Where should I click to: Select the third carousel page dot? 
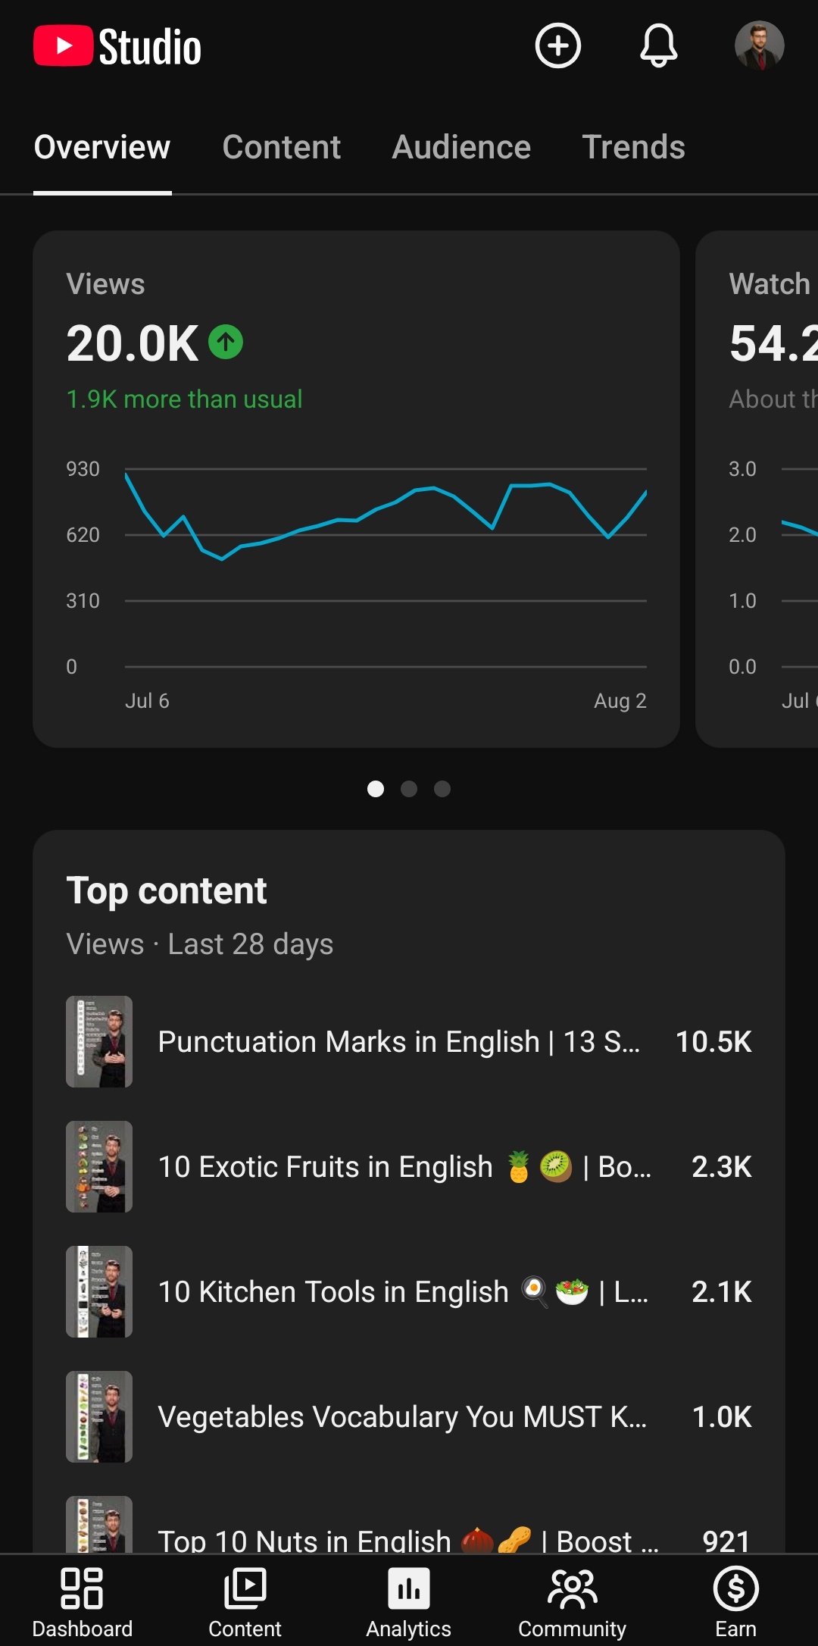click(x=442, y=789)
